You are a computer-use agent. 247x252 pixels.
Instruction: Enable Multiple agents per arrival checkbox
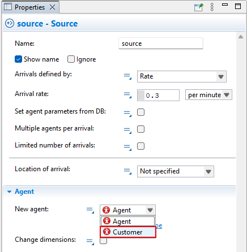pos(140,129)
